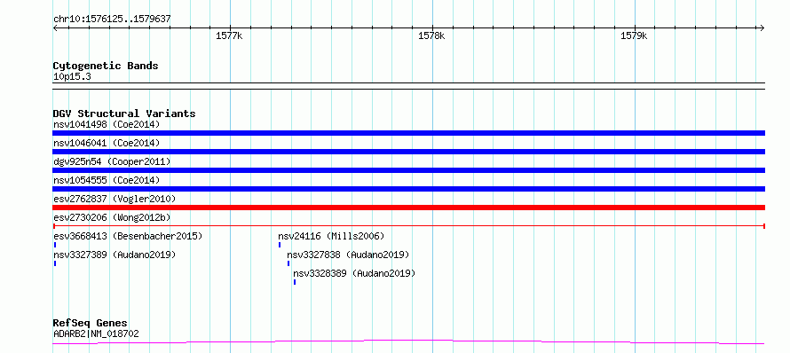The width and height of the screenshot is (790, 353).
Task: Open the dgv925n54 (Cooper2011) variant label
Action: click(x=112, y=161)
